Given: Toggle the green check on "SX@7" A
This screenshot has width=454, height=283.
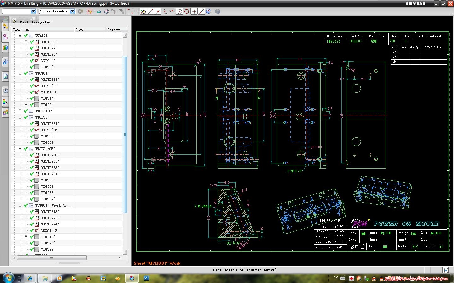Looking at the screenshot, I should point(32,61).
